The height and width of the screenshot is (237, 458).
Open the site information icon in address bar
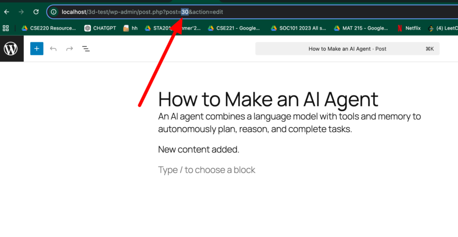54,12
